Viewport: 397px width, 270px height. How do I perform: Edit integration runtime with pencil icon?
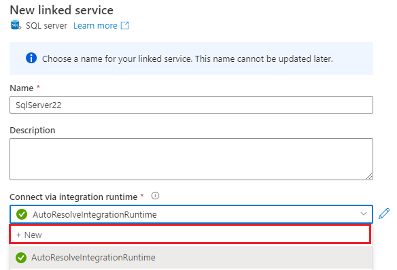(384, 214)
